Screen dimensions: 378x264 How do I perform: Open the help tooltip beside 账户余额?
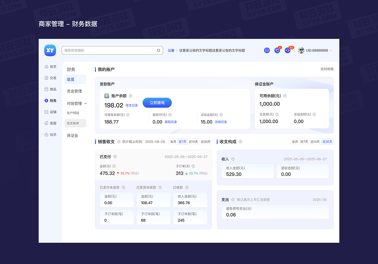pyautogui.click(x=130, y=96)
